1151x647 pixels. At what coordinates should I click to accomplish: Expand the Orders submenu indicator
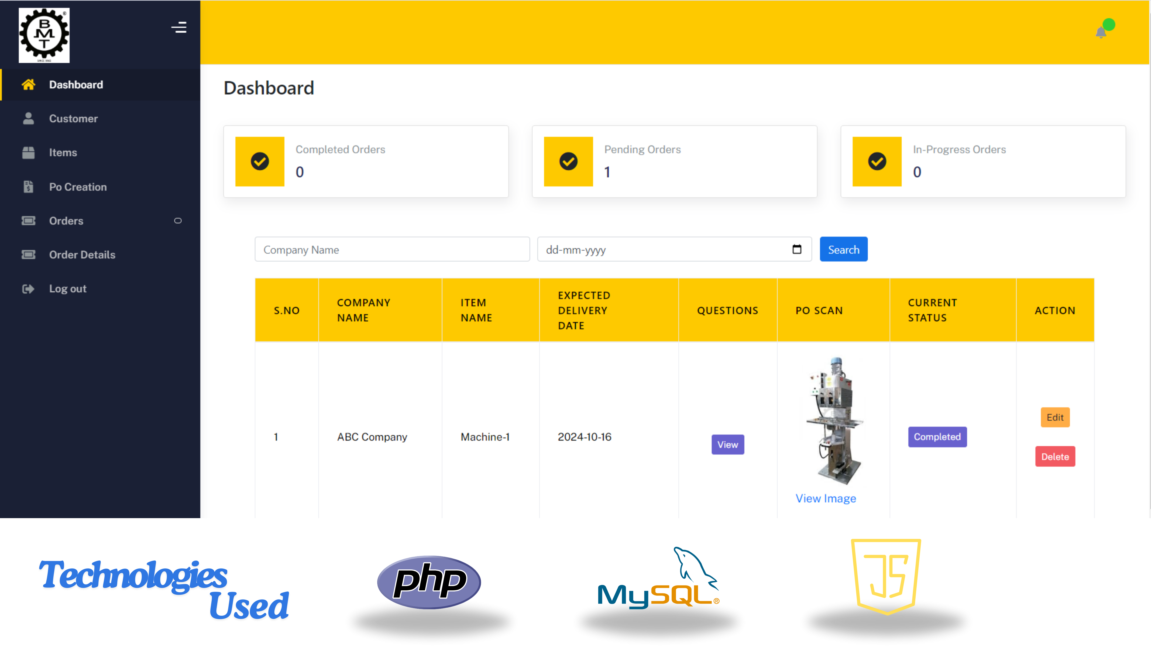(x=178, y=221)
